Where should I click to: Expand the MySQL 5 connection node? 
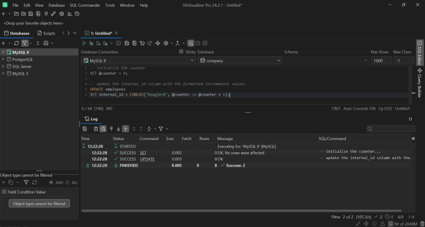tap(3, 73)
